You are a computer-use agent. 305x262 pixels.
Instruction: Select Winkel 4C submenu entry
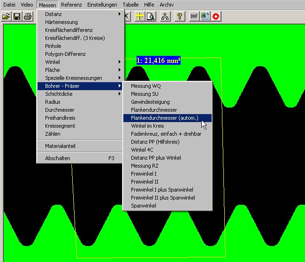pos(168,150)
